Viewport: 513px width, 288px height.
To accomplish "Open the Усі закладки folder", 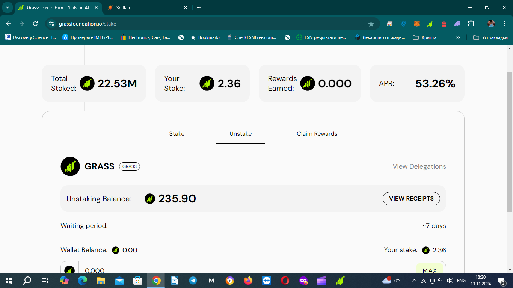I will pyautogui.click(x=490, y=37).
